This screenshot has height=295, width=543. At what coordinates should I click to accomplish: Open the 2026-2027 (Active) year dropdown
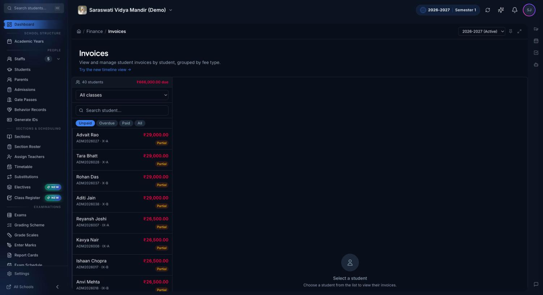click(482, 31)
